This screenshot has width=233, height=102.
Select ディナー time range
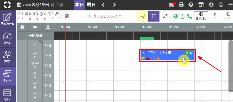pyautogui.click(x=228, y=16)
